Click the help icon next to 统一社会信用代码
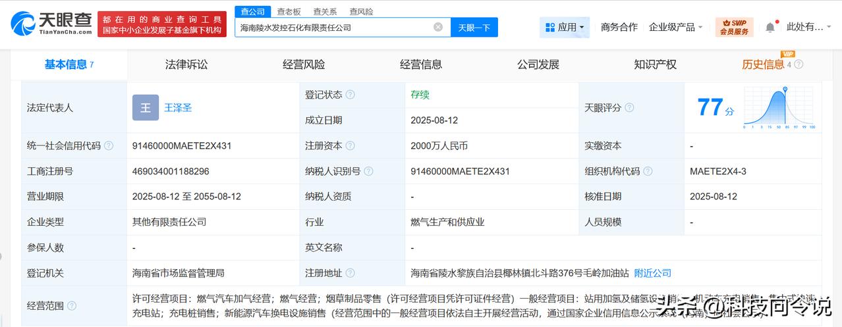Screen dimensions: 842x327 point(109,145)
